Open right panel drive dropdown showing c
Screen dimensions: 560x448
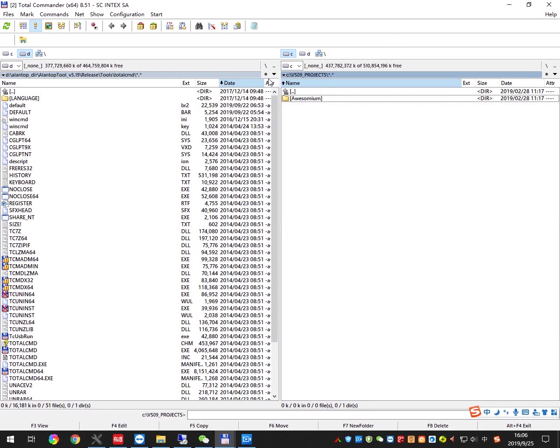click(x=292, y=66)
